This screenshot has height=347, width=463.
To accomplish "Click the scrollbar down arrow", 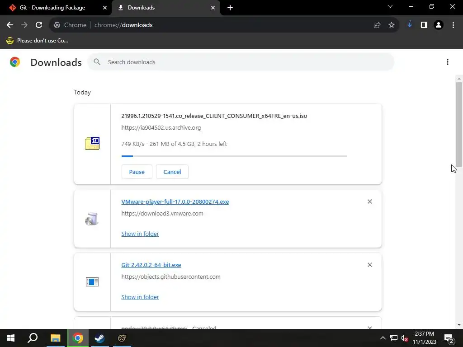I will 459,325.
